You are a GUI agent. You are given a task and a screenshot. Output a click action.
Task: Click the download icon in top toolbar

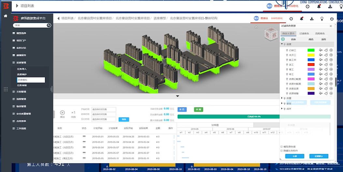click(x=312, y=19)
